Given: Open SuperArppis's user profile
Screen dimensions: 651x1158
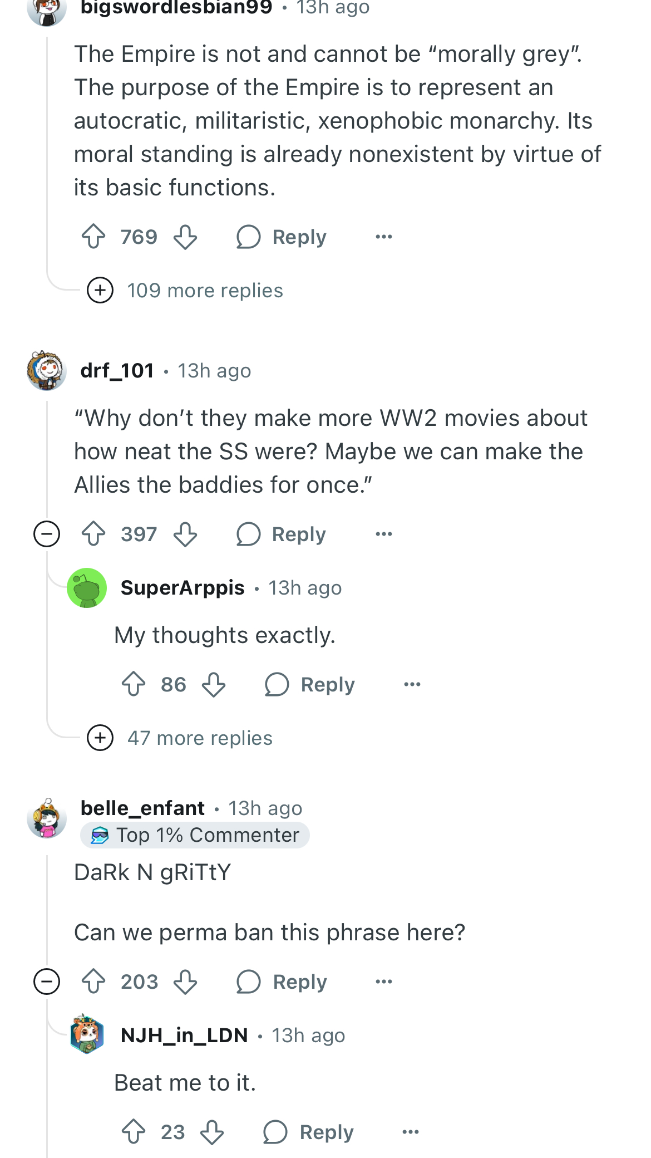Looking at the screenshot, I should pos(183,587).
